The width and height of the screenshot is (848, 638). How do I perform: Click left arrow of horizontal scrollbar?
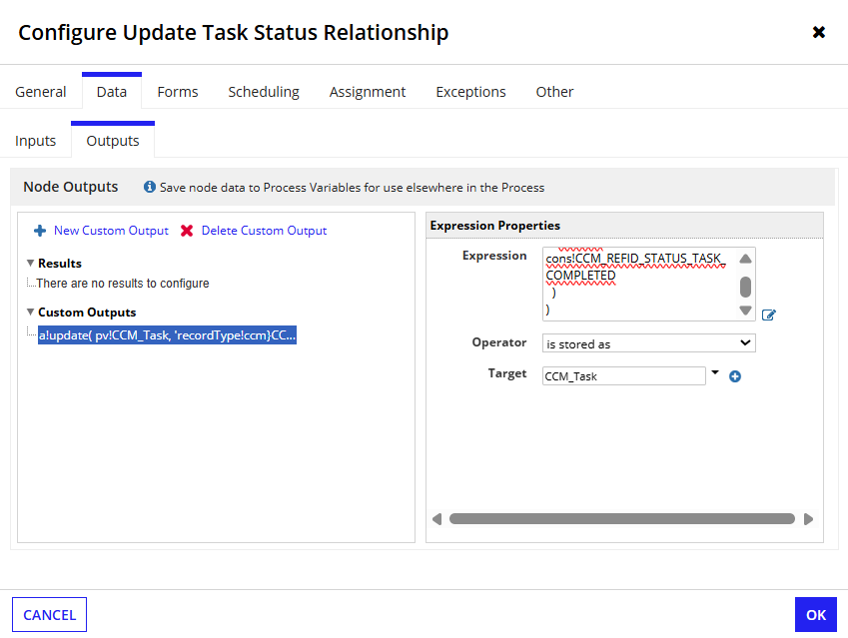pyautogui.click(x=436, y=519)
